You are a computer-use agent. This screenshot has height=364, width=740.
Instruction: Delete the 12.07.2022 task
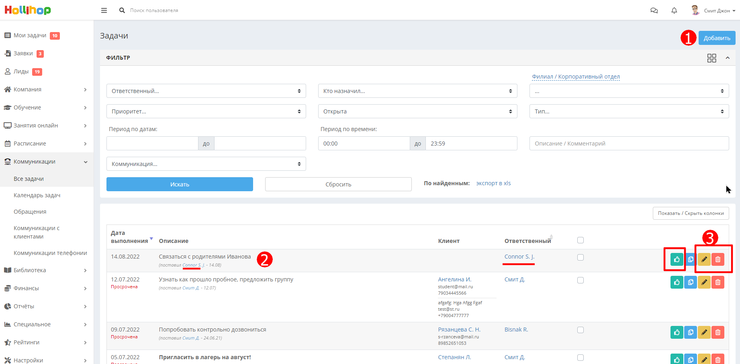point(718,282)
